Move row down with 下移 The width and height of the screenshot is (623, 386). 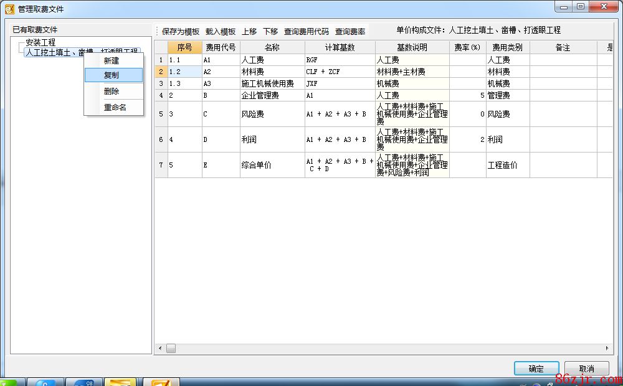point(270,31)
